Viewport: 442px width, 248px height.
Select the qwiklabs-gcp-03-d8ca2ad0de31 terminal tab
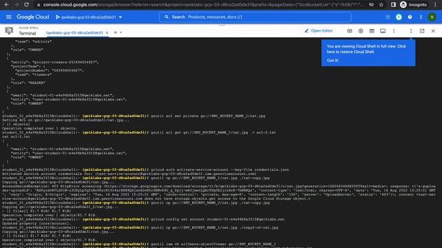[75, 32]
